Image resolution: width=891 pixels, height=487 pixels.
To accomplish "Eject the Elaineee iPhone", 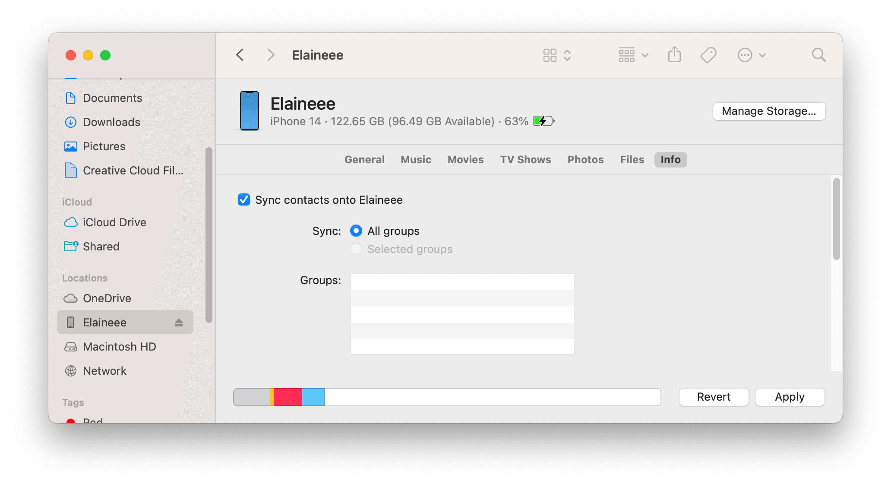I will [x=179, y=323].
